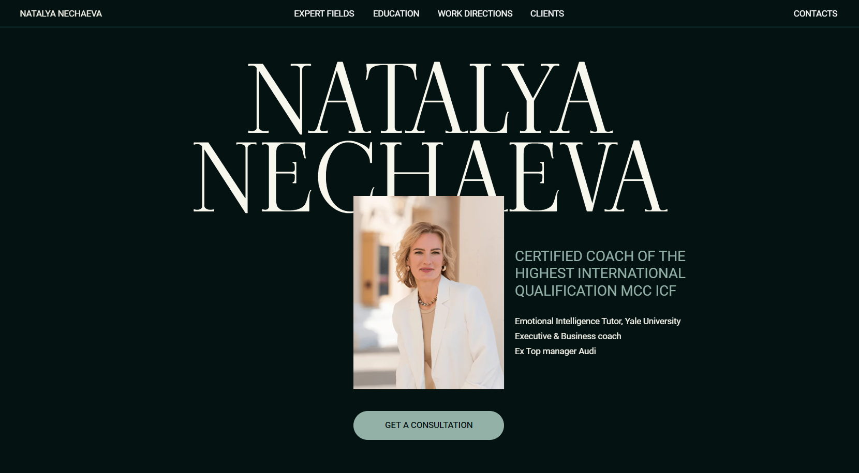Go to the EDUCATION section
This screenshot has height=473, width=859.
(396, 13)
